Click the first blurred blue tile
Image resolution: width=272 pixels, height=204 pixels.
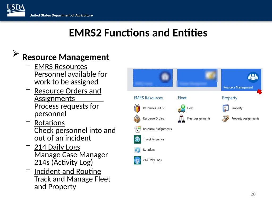153,78
